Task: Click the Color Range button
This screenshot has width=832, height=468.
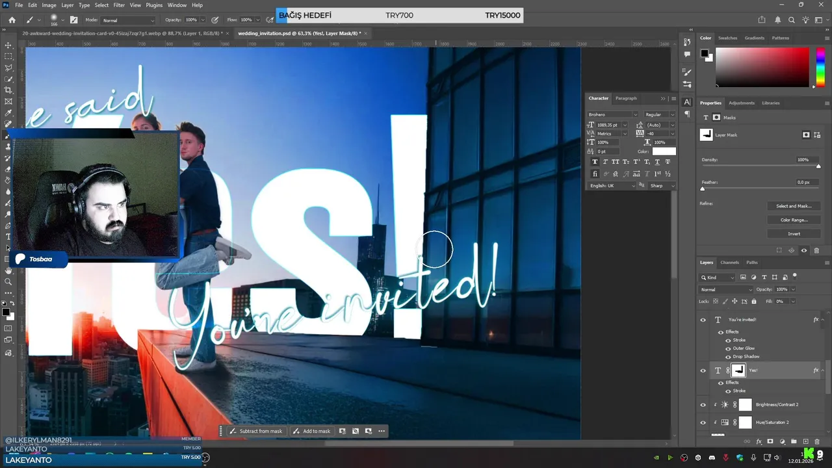Action: pyautogui.click(x=794, y=220)
